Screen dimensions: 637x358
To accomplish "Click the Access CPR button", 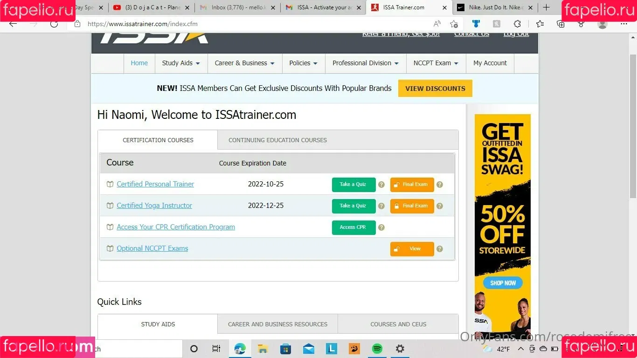I will 353,227.
